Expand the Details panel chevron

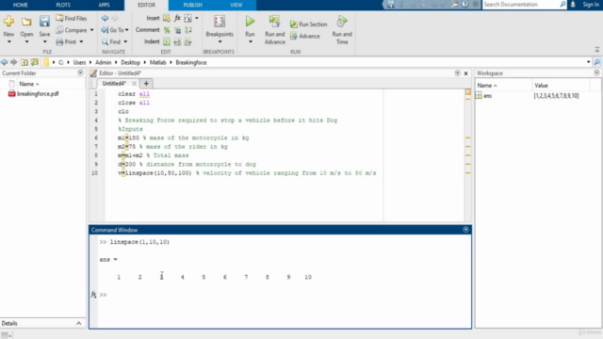coord(79,323)
